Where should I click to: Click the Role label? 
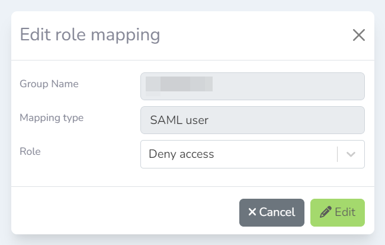click(x=30, y=151)
